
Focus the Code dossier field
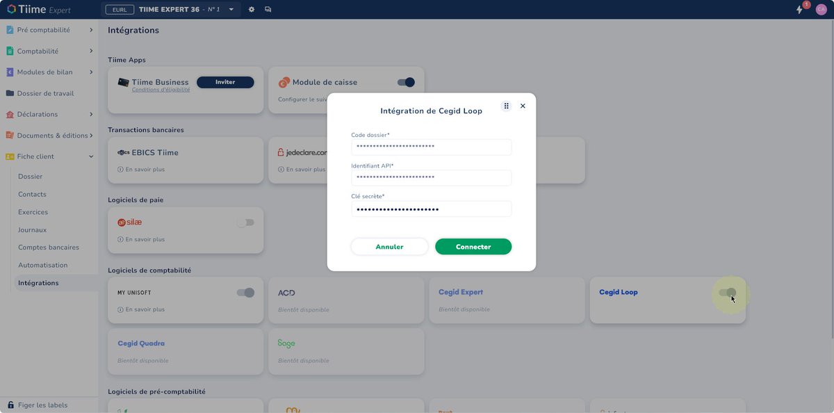(431, 147)
